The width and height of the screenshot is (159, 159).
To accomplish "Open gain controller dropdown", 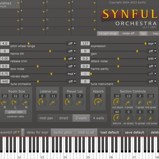I will point(152,51).
